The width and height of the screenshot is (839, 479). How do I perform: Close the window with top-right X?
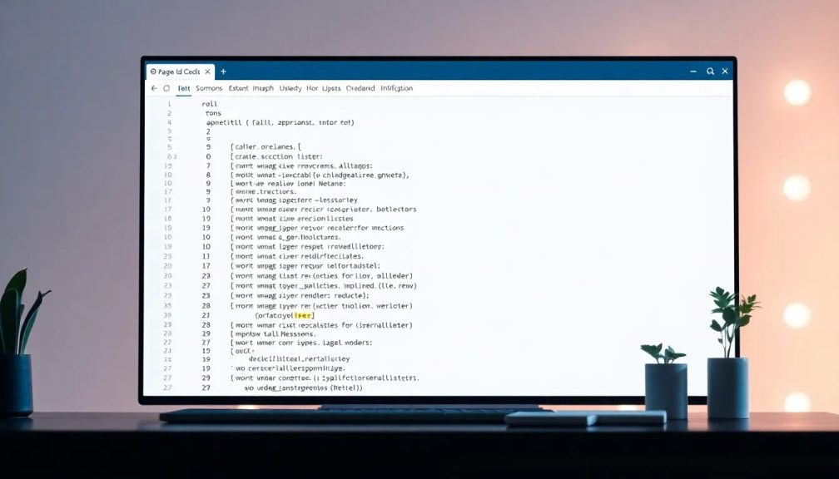pos(725,72)
